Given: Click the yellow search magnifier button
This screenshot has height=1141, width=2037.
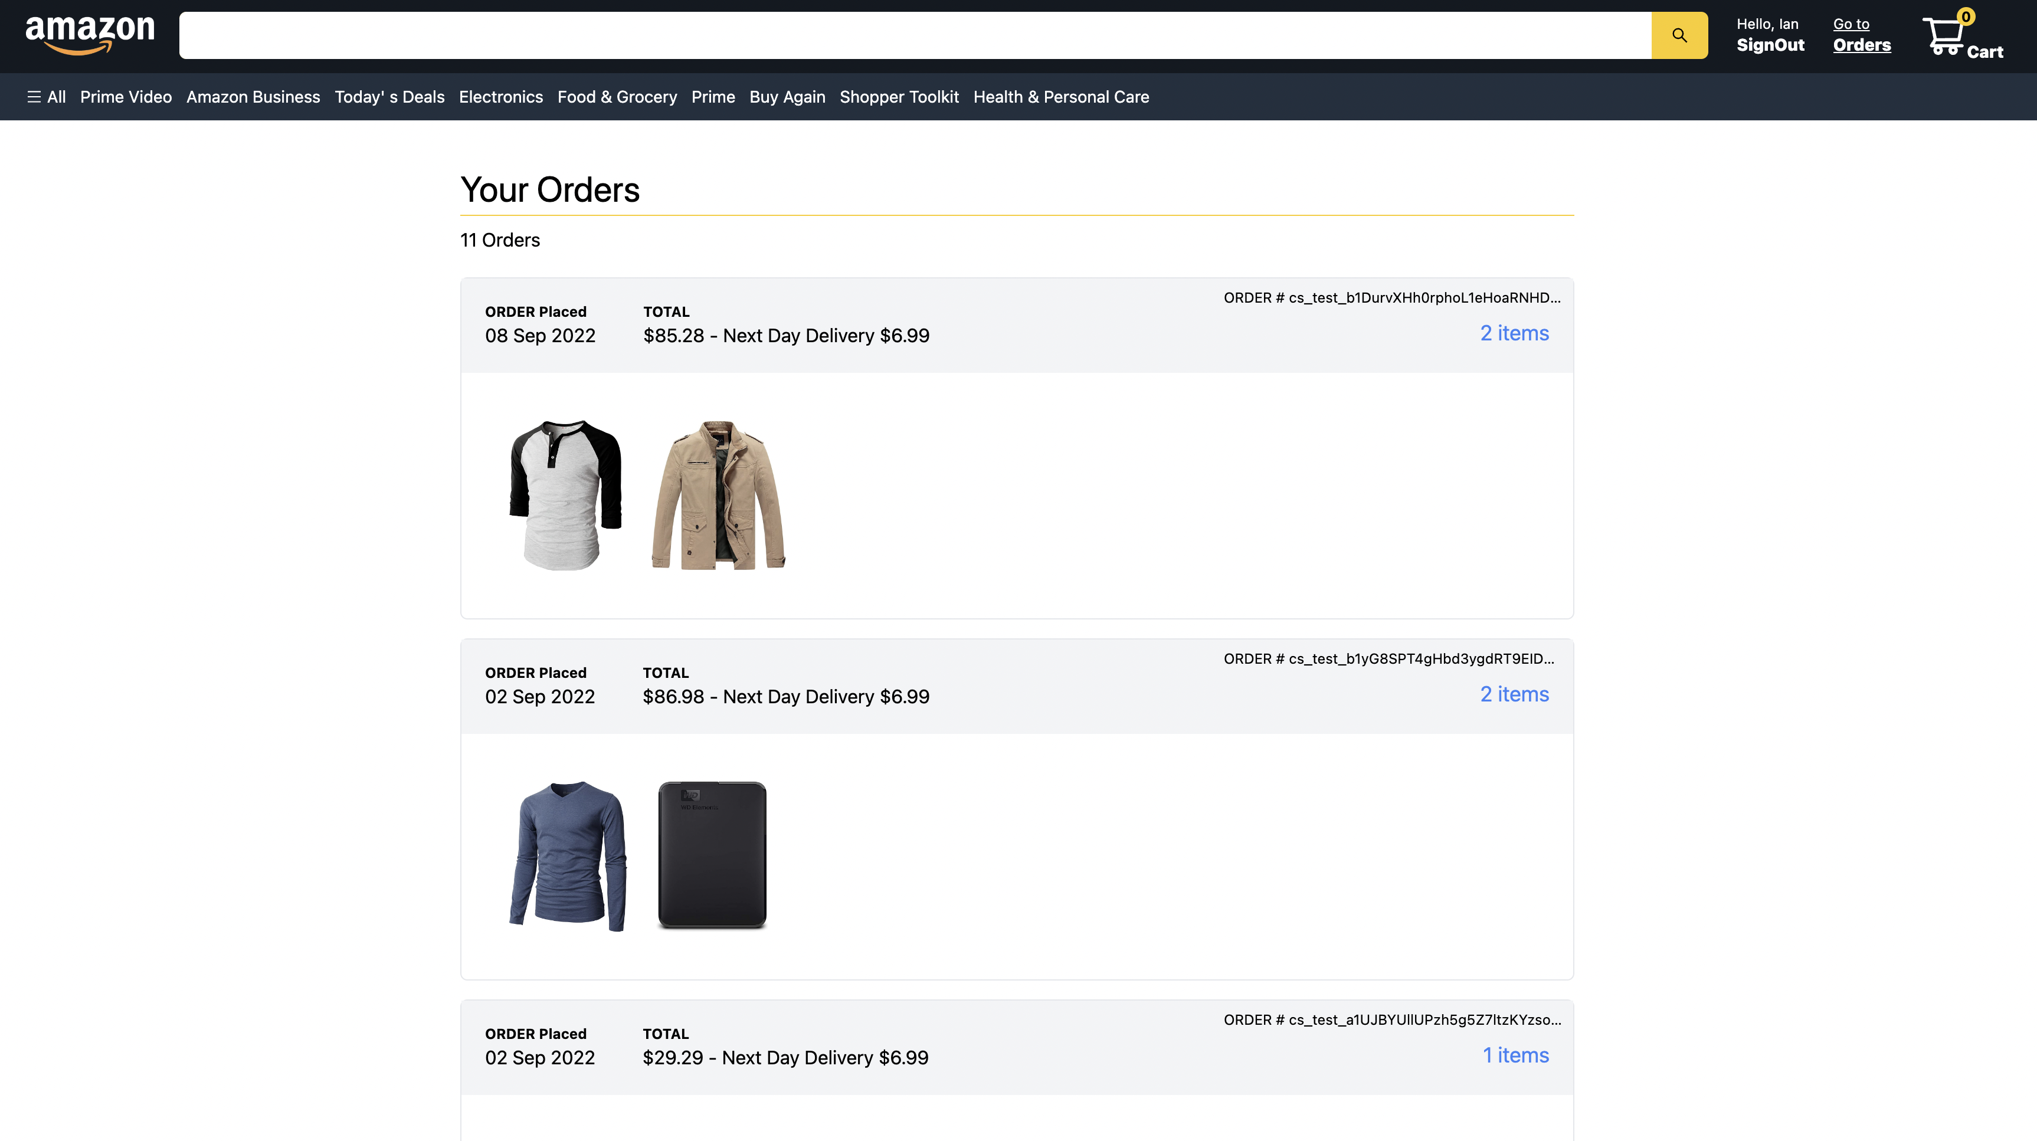Looking at the screenshot, I should 1679,35.
